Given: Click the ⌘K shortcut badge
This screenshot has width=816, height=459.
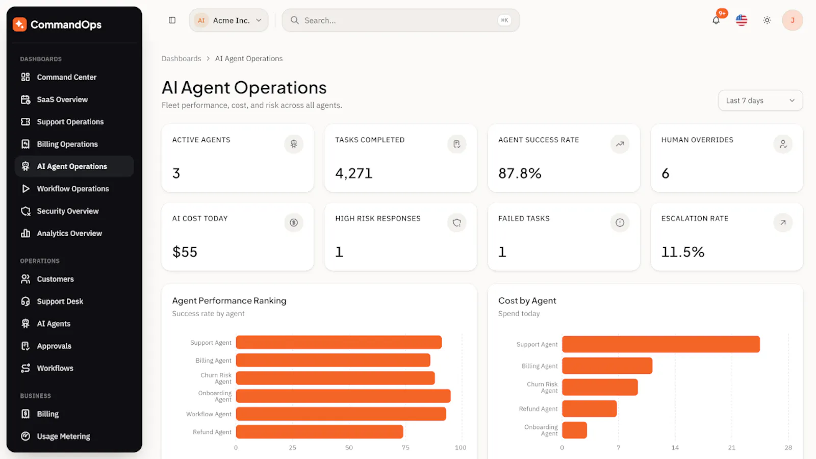Looking at the screenshot, I should point(504,20).
